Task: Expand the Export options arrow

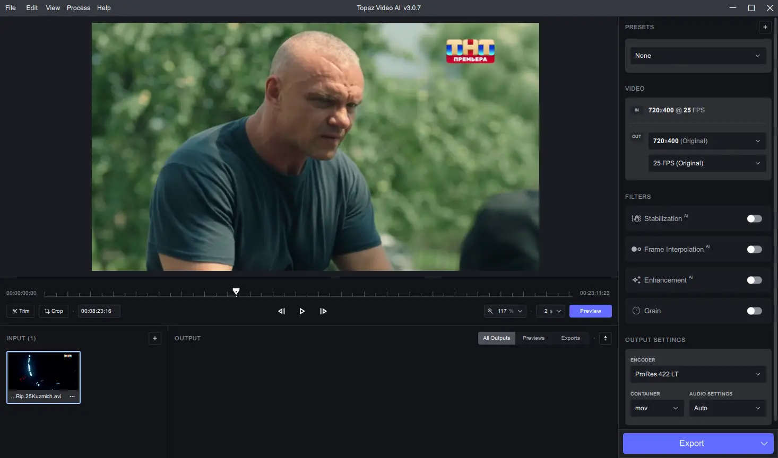Action: [x=764, y=444]
